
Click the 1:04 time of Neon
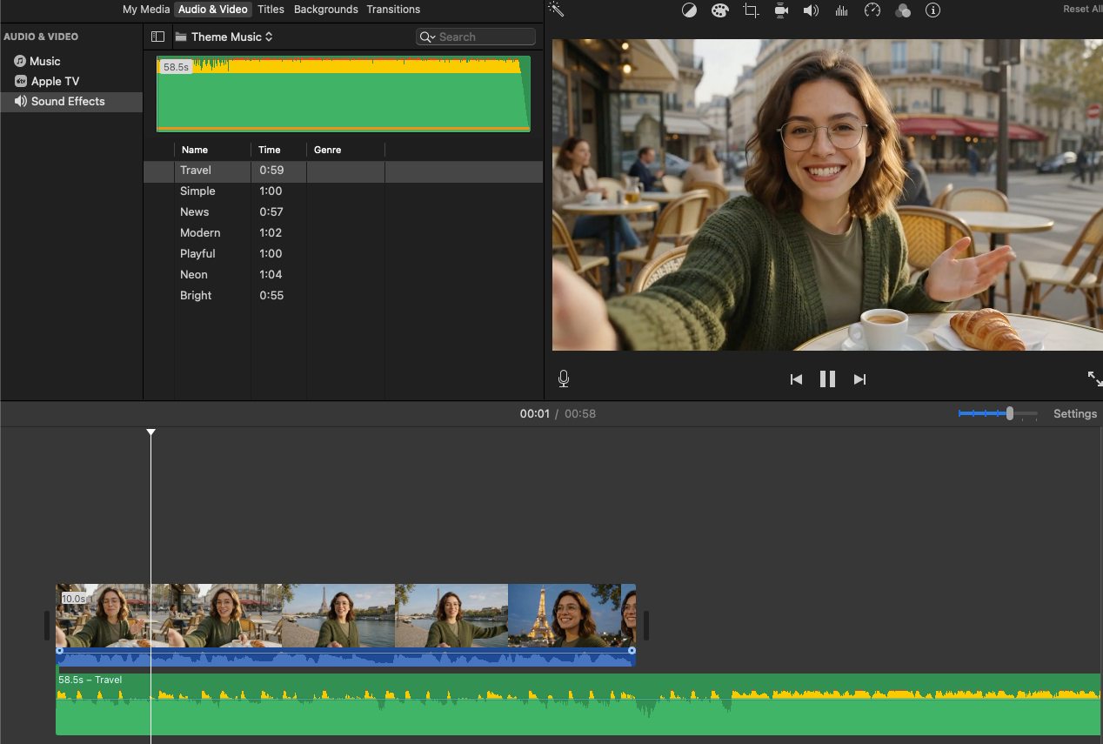click(271, 275)
